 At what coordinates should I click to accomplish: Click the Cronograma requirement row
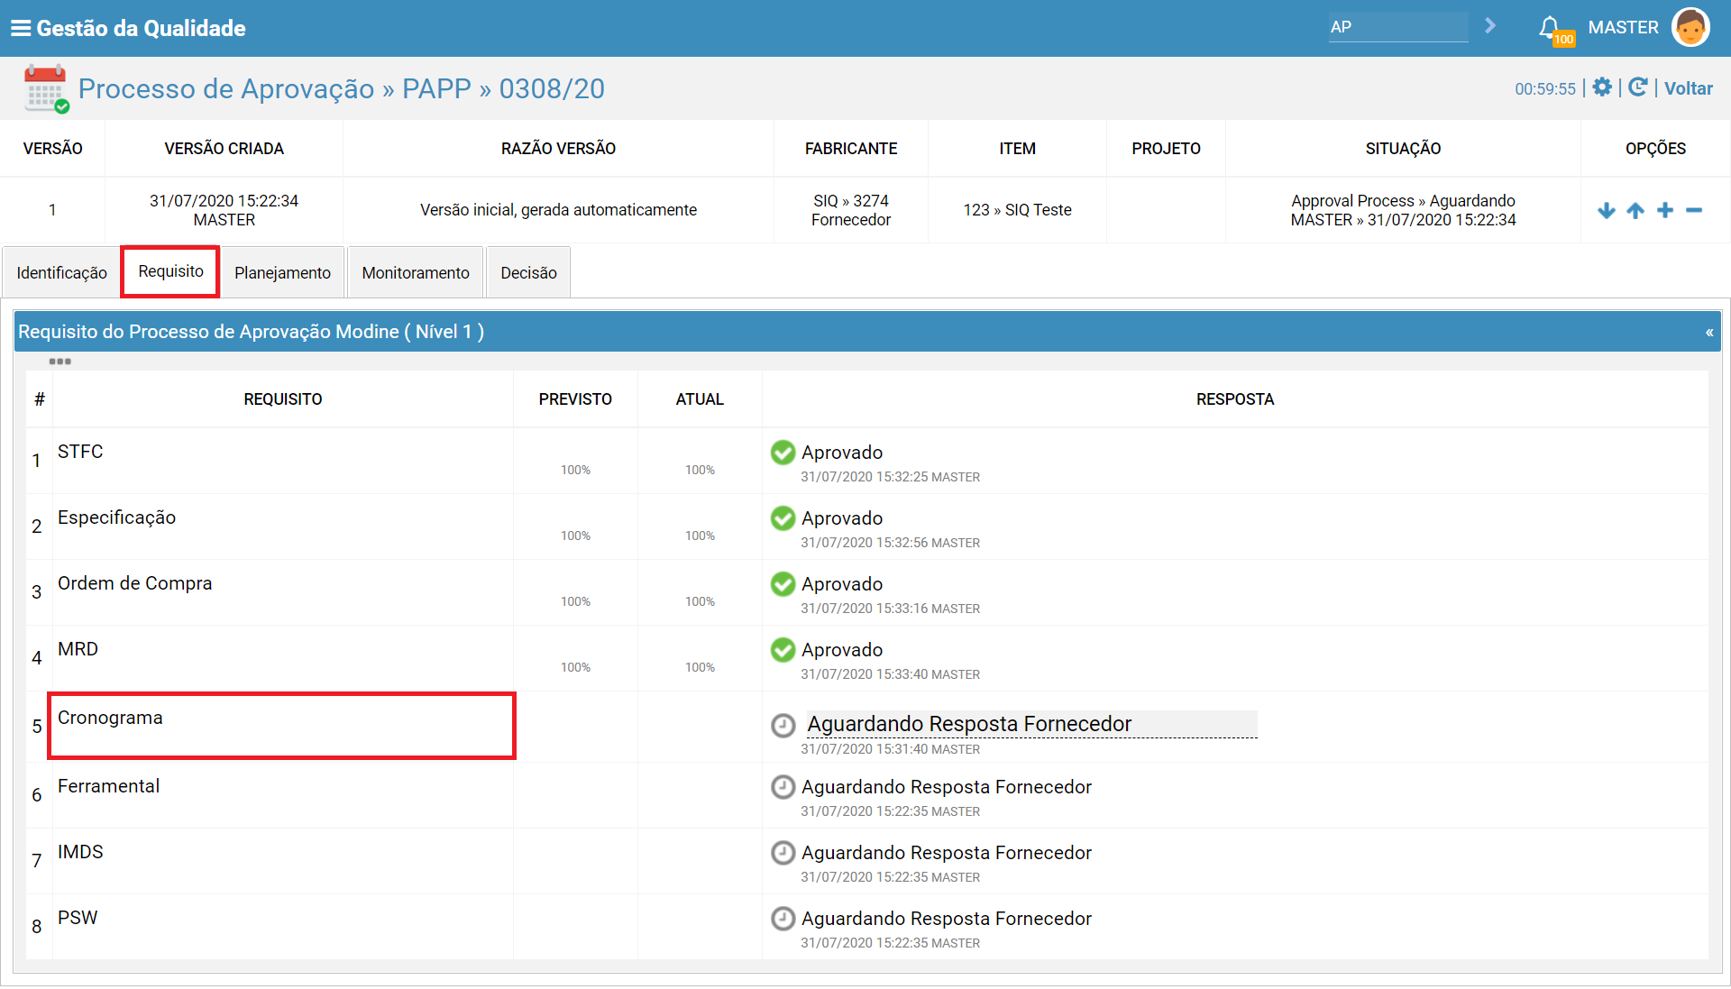pos(281,726)
